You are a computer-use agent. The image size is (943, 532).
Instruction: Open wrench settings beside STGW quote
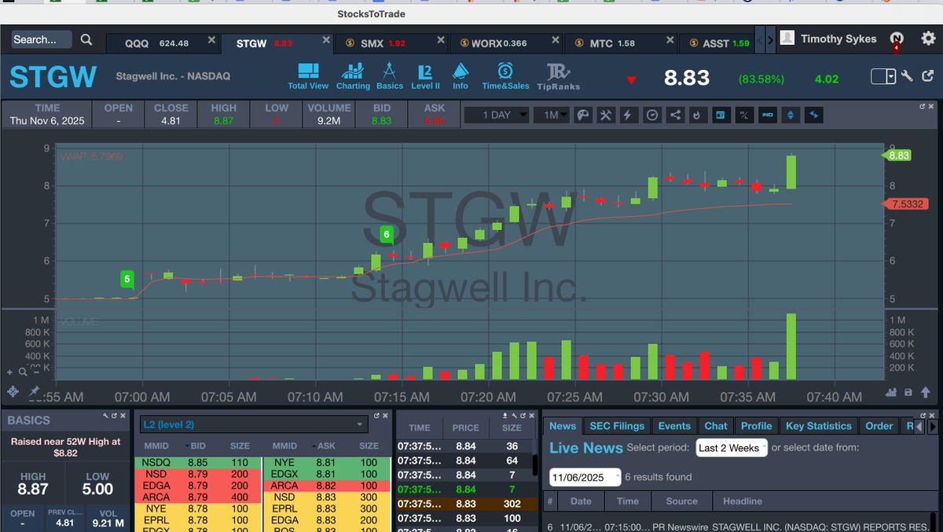click(x=906, y=76)
